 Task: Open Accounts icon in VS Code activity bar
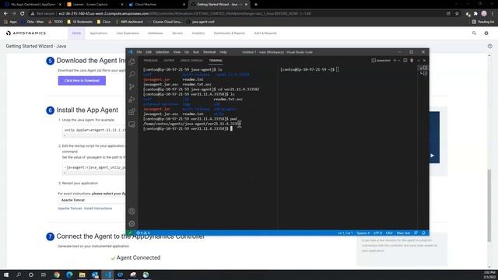coord(132,212)
